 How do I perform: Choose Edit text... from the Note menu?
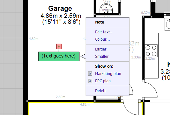click(x=104, y=32)
